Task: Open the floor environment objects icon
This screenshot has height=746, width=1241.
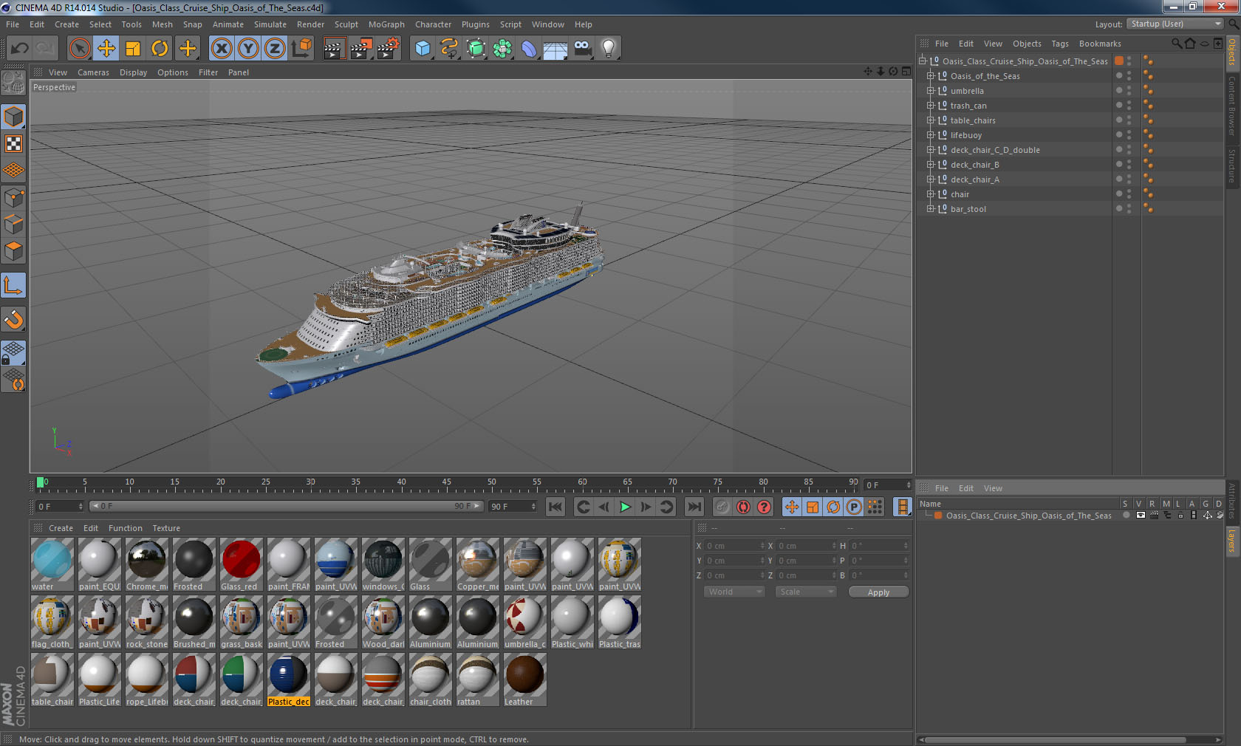Action: pyautogui.click(x=555, y=49)
